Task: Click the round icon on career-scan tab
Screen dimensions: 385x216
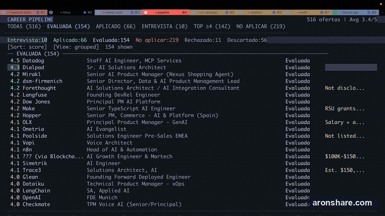Action: pos(98,12)
